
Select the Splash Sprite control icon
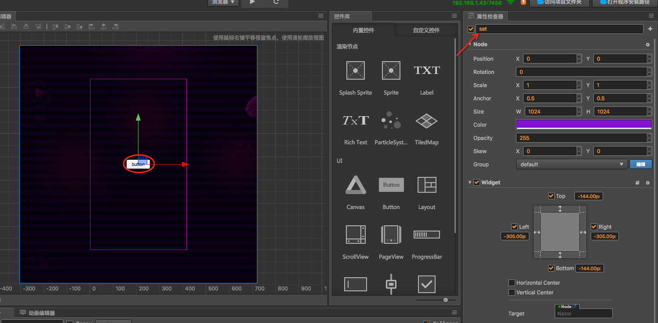click(x=355, y=70)
